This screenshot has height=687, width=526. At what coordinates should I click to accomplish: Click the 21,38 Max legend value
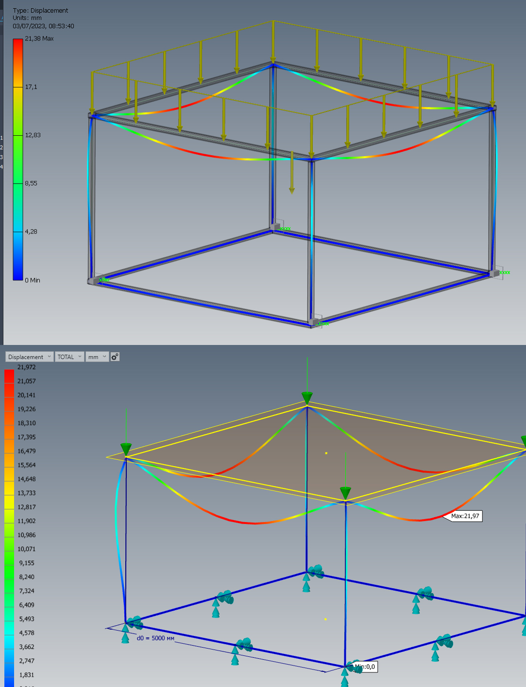tap(39, 38)
